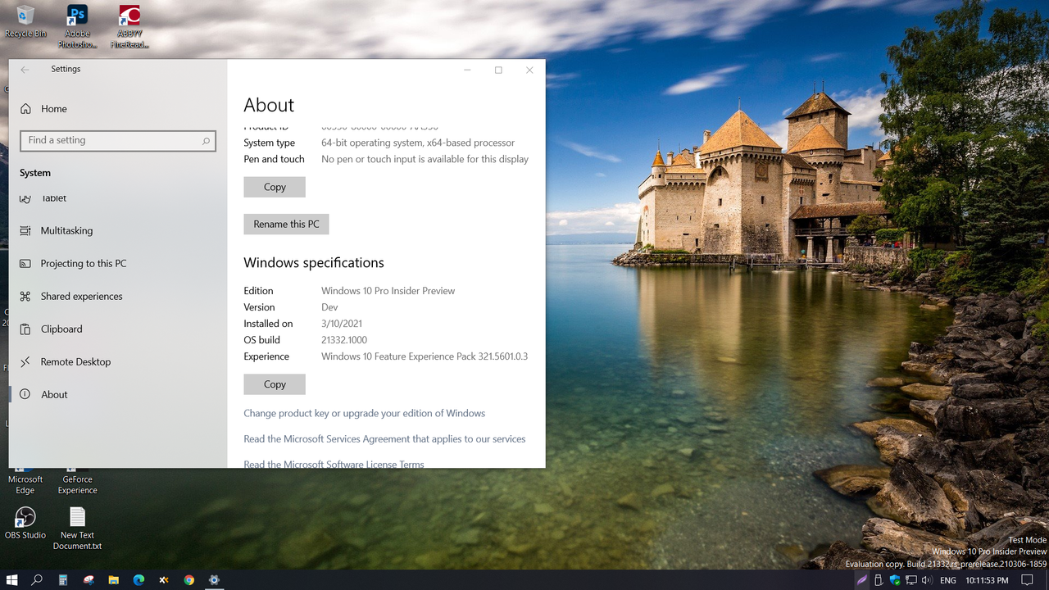
Task: Click the Windows specifications heading
Action: click(314, 263)
